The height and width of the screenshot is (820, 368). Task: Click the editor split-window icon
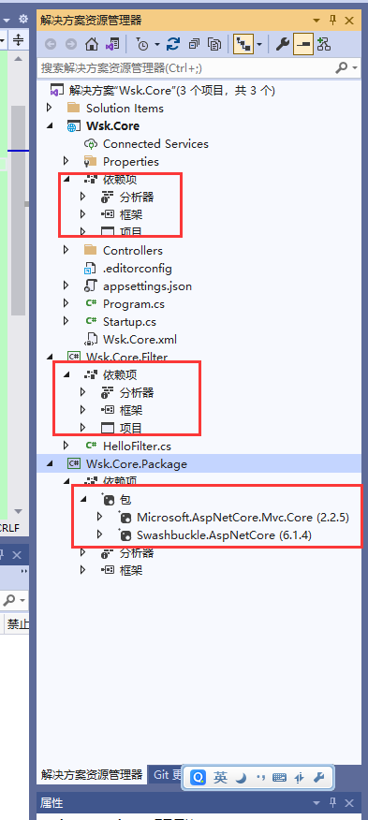[x=19, y=39]
